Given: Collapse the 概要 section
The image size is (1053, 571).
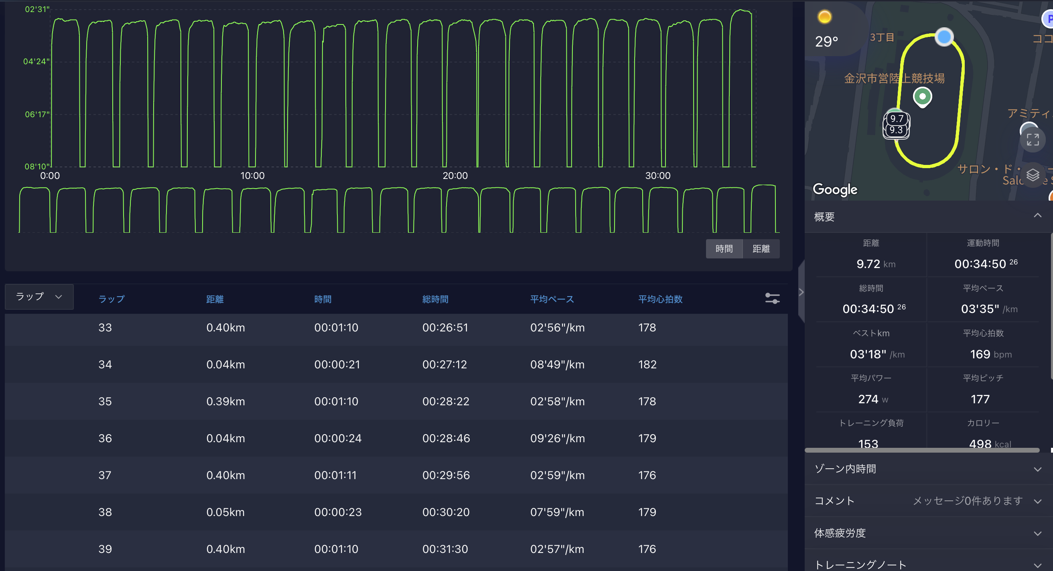Looking at the screenshot, I should pyautogui.click(x=1037, y=215).
